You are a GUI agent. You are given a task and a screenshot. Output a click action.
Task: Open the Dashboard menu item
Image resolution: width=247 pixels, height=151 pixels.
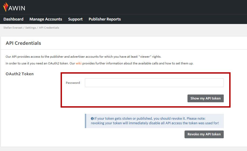[13, 19]
